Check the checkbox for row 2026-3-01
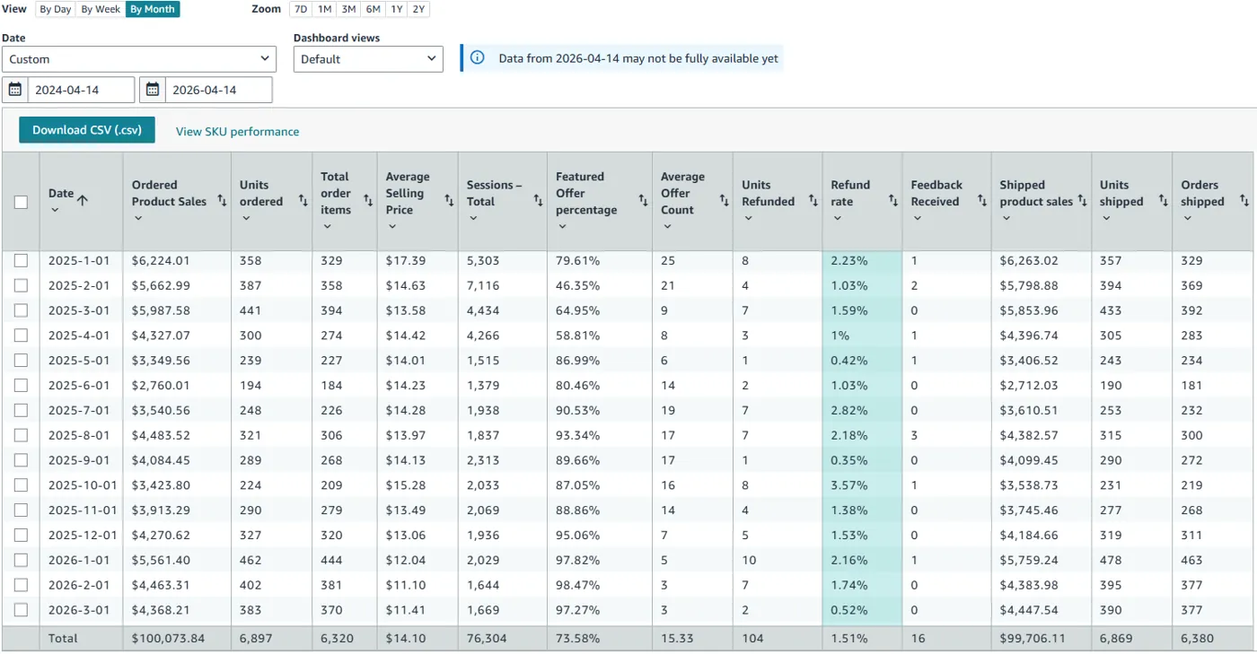This screenshot has height=654, width=1257. point(21,610)
